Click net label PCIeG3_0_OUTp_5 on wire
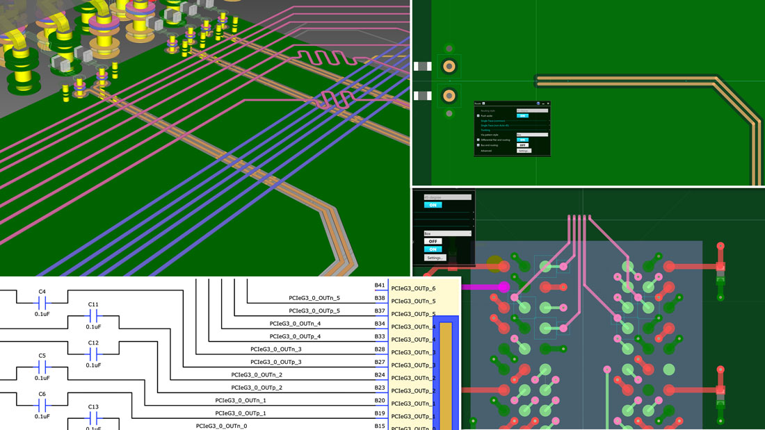The image size is (765, 430). 314,311
